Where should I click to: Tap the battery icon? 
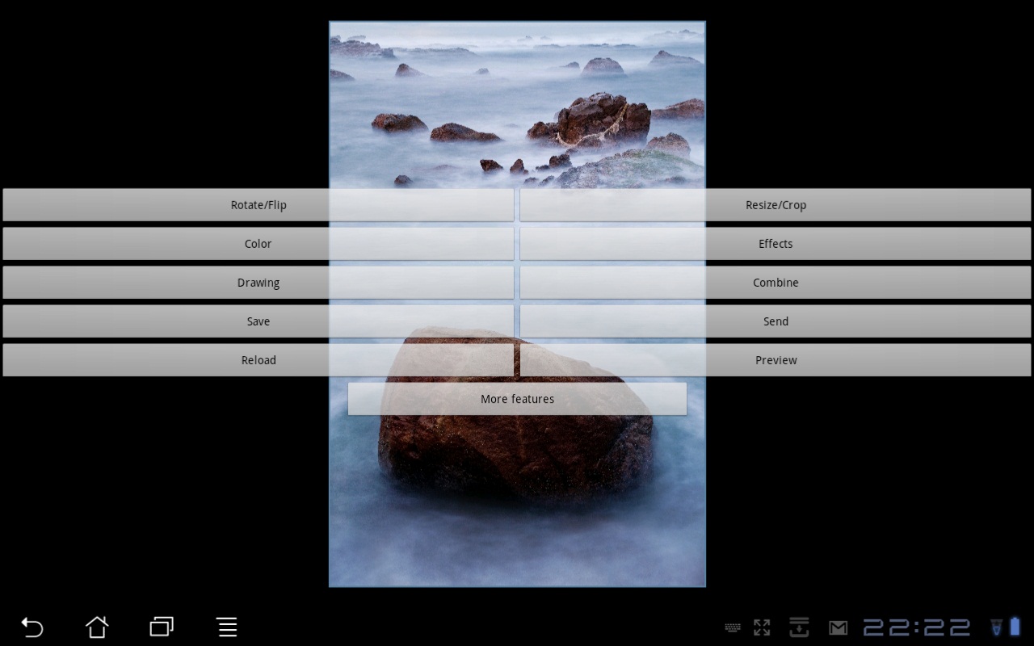point(1015,627)
